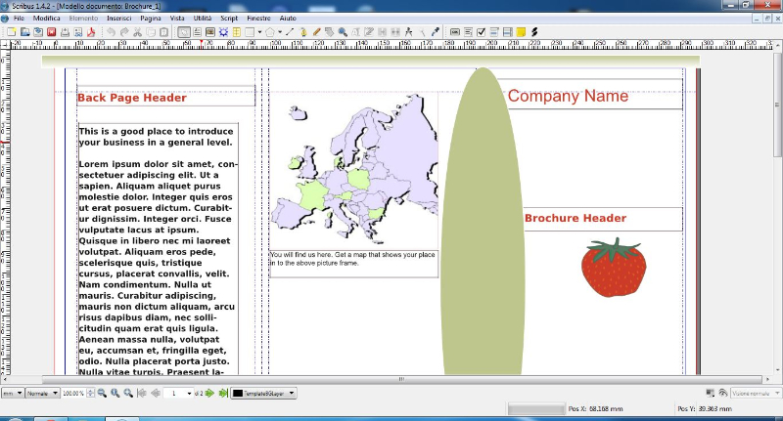Click the New document icon
783x421 pixels.
point(11,32)
